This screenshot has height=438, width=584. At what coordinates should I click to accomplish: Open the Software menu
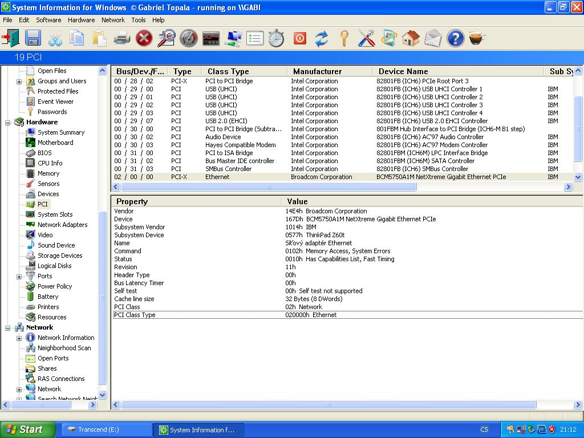[48, 20]
